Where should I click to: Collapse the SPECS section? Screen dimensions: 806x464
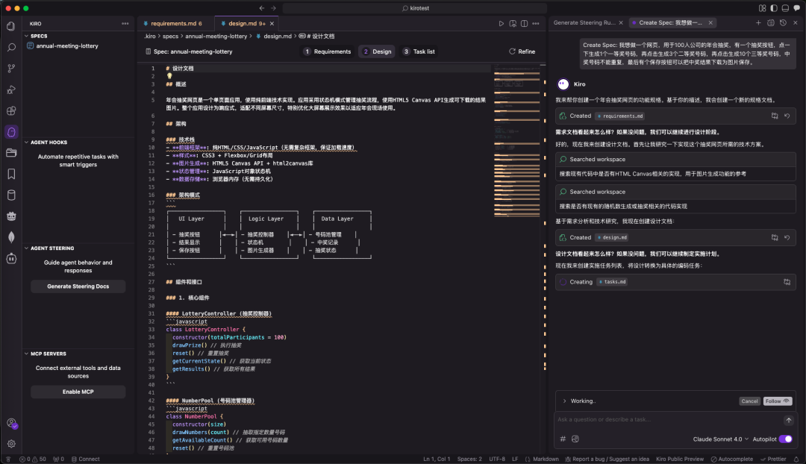pos(27,36)
